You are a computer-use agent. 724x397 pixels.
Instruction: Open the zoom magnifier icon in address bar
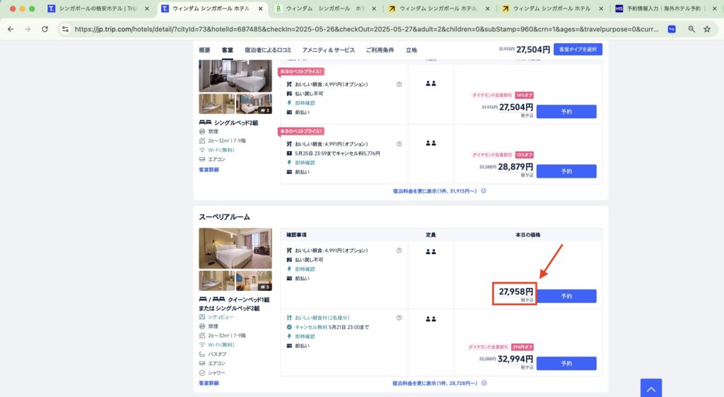691,29
